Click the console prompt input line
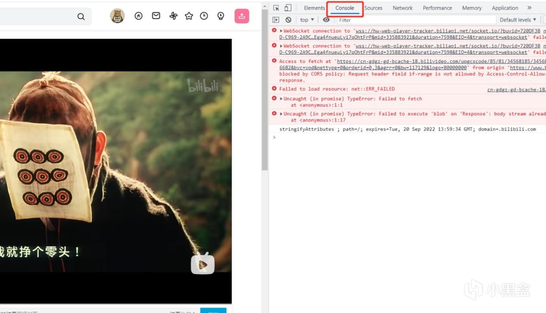546x313 pixels. point(410,137)
